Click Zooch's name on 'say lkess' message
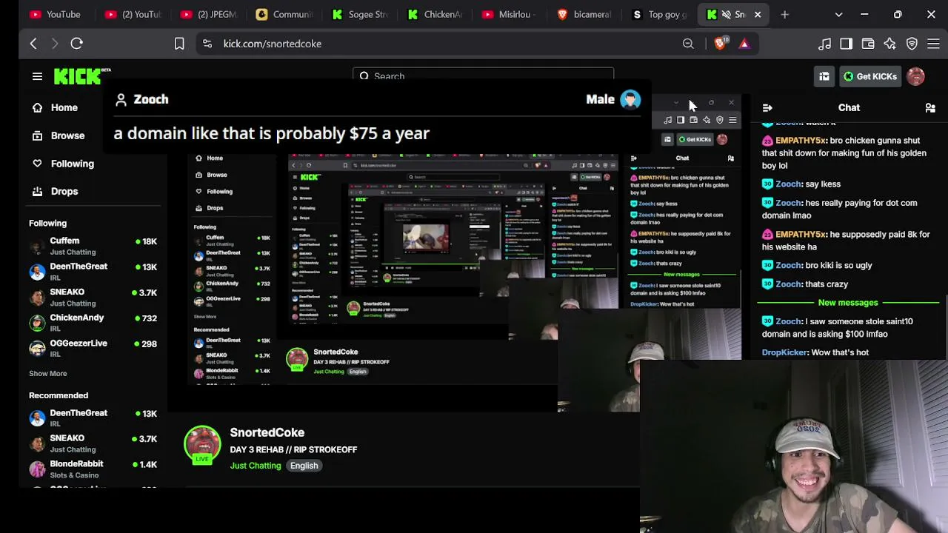This screenshot has height=533, width=948. (788, 184)
